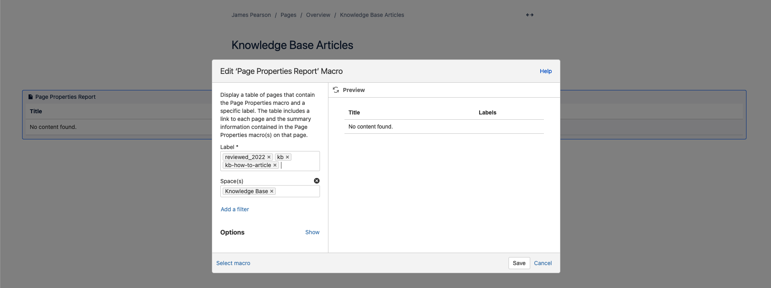Open the Help link
Screen dimensions: 771x288
coord(545,71)
